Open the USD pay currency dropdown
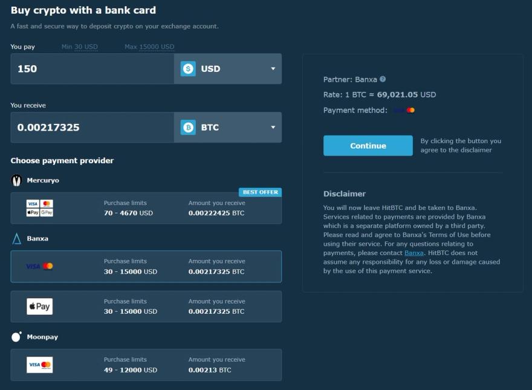 (x=228, y=68)
